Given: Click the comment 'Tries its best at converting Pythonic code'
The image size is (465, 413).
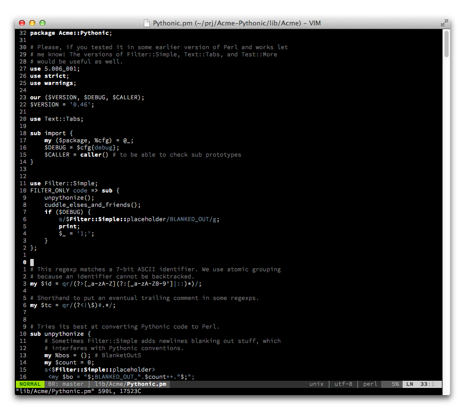Looking at the screenshot, I should click(x=125, y=327).
